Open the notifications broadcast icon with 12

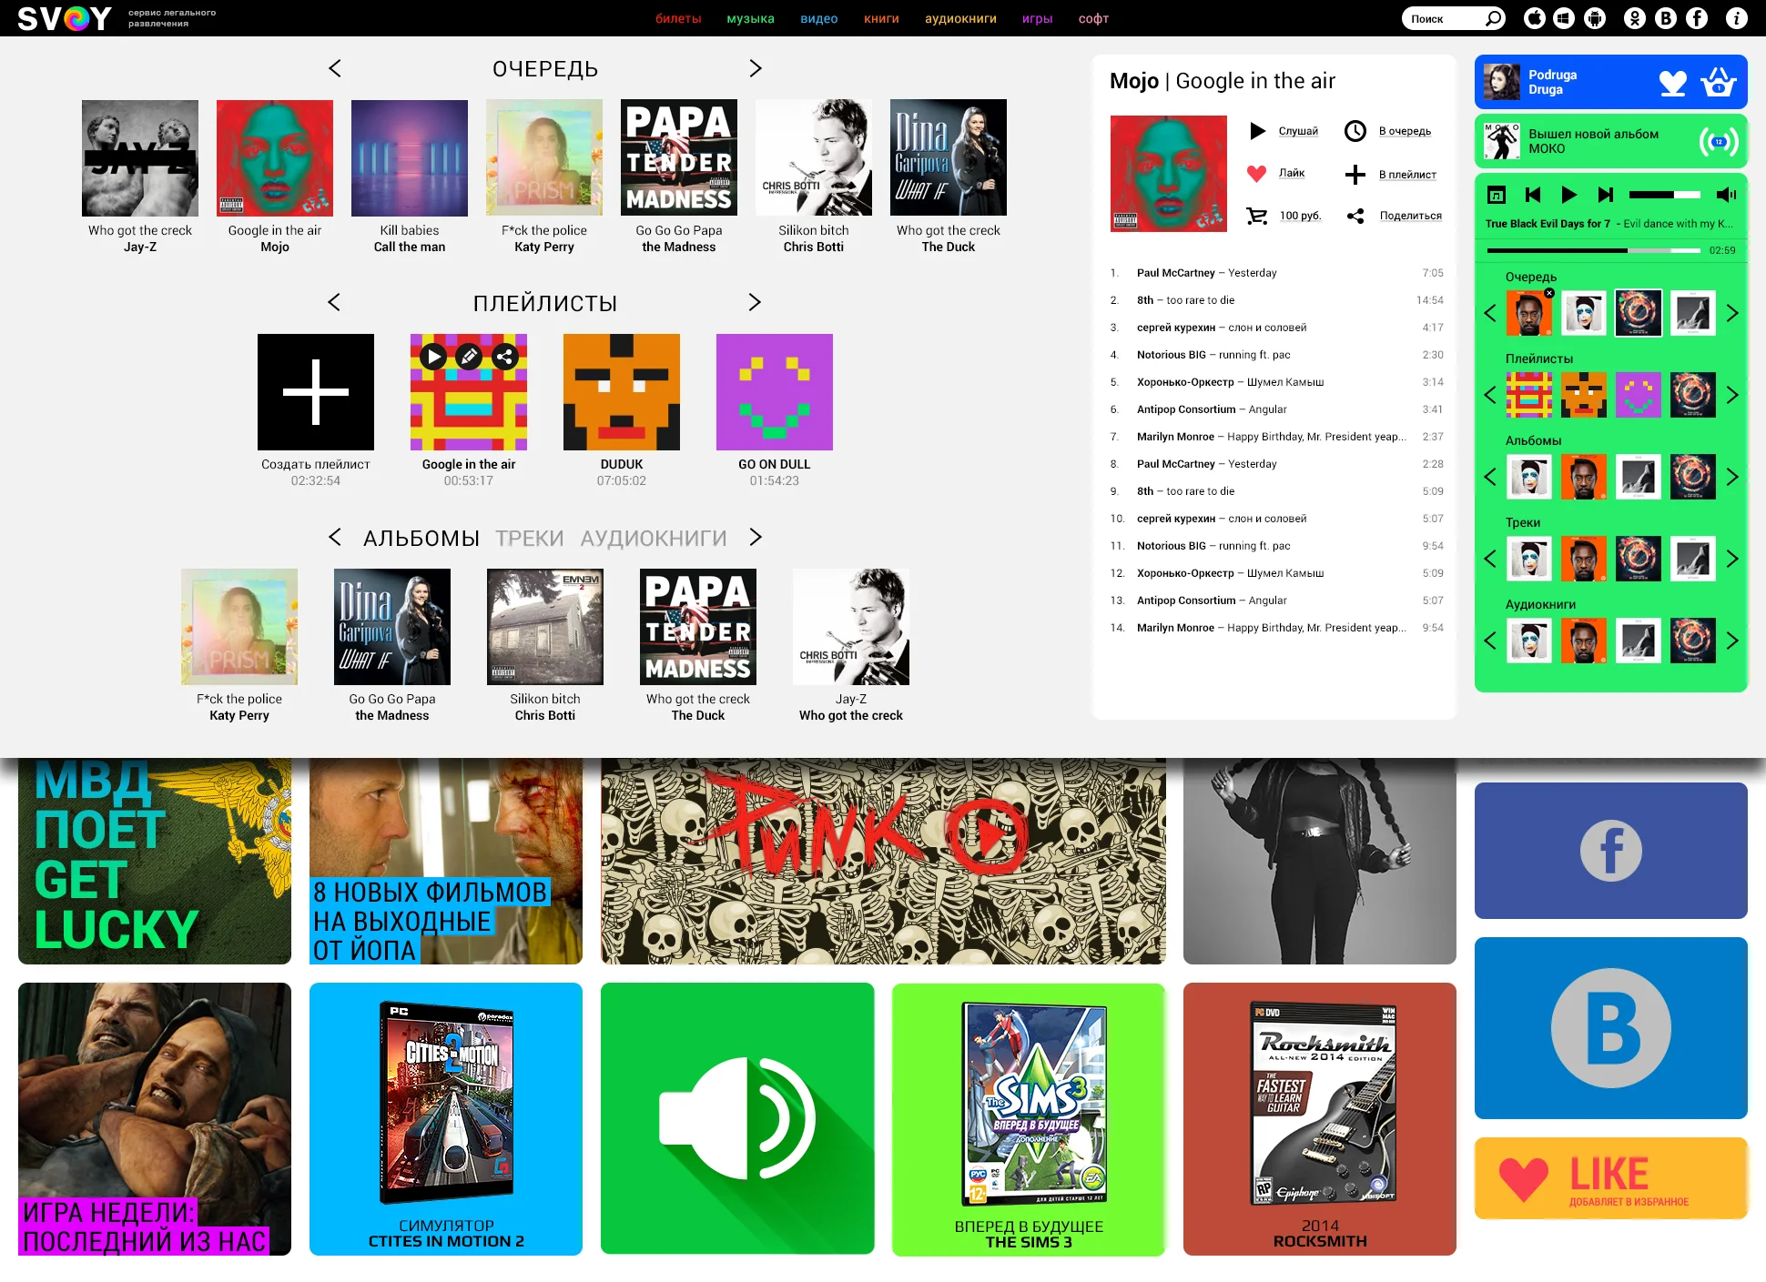(1719, 142)
